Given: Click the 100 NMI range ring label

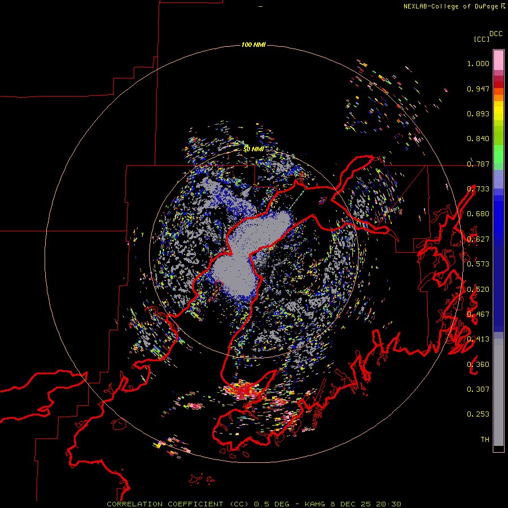Looking at the screenshot, I should 253,45.
